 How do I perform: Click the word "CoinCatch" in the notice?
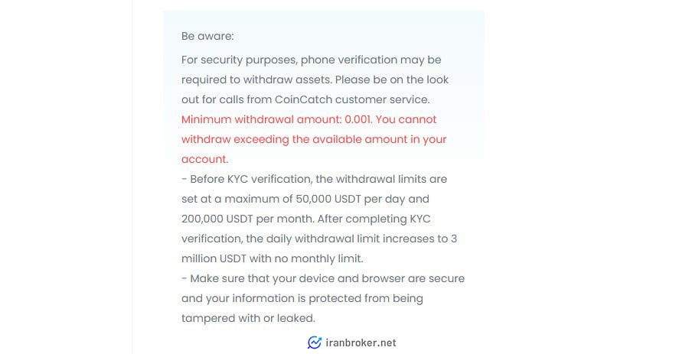[x=304, y=99]
